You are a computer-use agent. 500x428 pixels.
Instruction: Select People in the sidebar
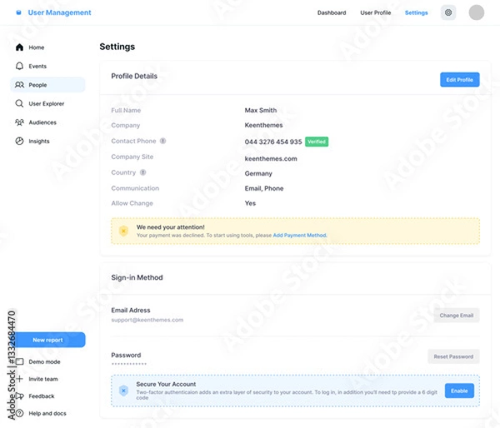pyautogui.click(x=47, y=85)
